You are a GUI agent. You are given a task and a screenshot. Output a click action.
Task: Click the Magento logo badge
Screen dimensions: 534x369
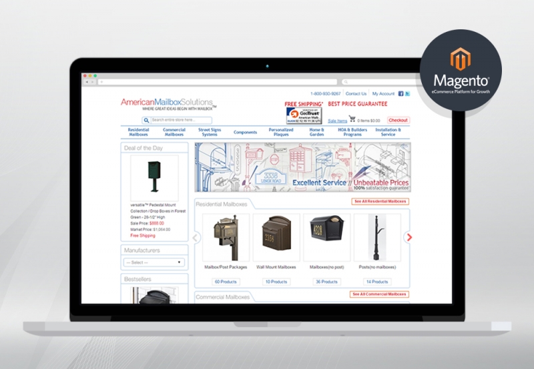click(461, 71)
